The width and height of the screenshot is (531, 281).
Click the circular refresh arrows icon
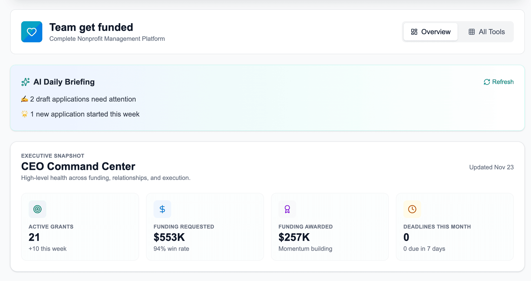(x=487, y=82)
